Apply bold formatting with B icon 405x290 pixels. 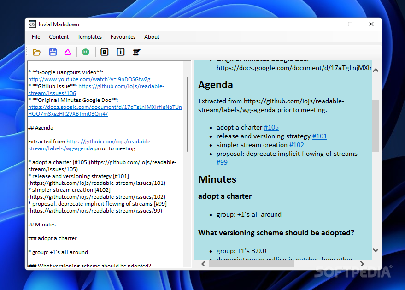104,52
